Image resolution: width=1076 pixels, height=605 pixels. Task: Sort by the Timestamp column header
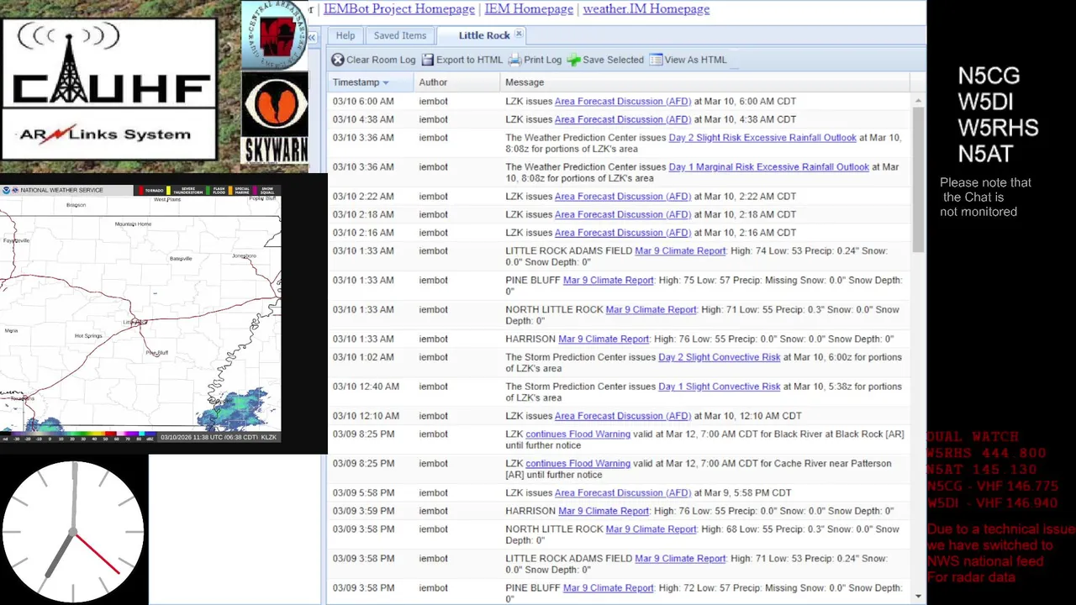pos(371,82)
